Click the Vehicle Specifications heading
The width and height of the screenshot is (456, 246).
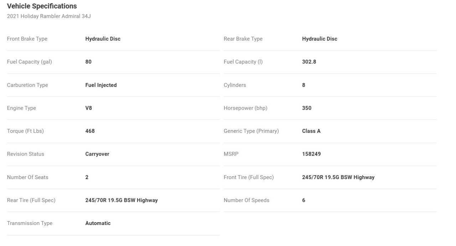tap(42, 6)
